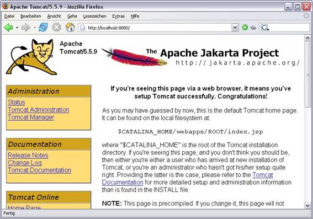Click the http://jakarta.apache.org/ banner text
Image resolution: width=313 pixels, height=219 pixels.
tap(237, 63)
